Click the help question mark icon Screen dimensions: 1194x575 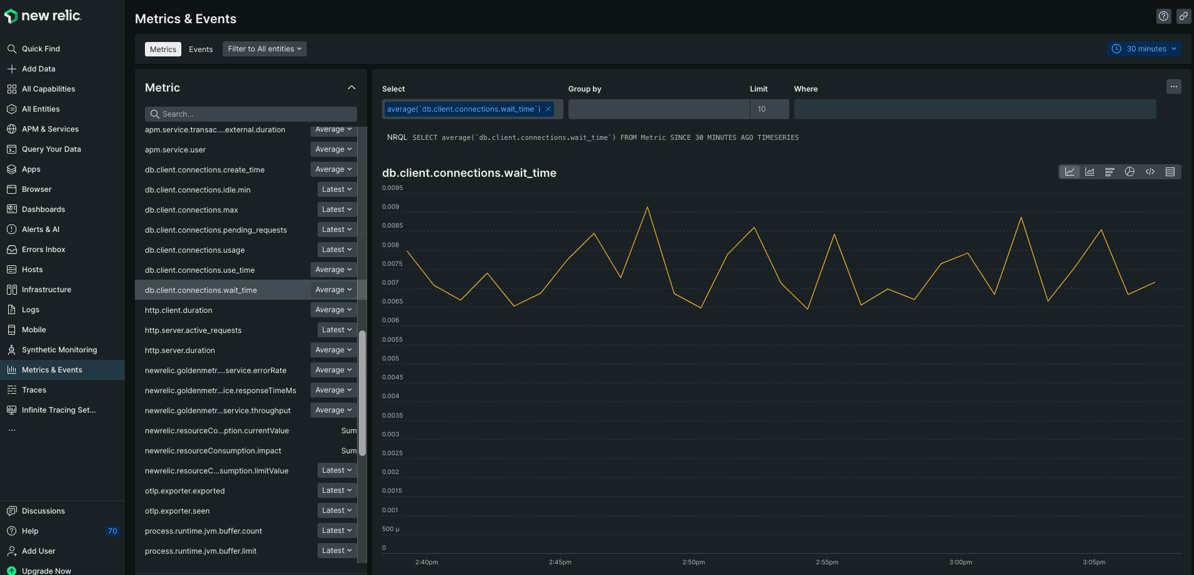[1164, 16]
